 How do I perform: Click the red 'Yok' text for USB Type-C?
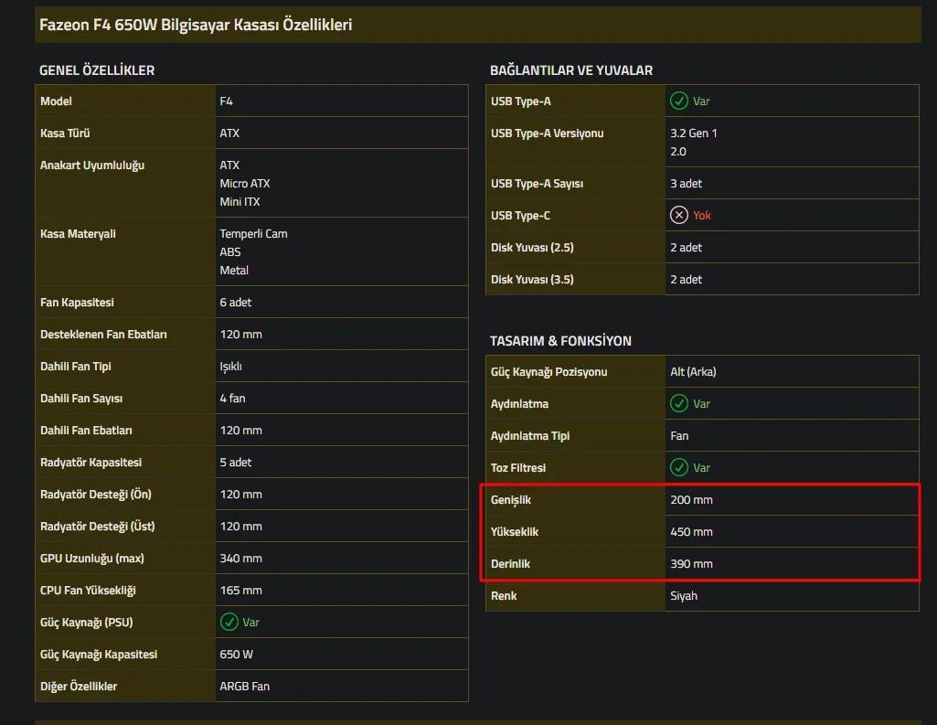point(701,216)
